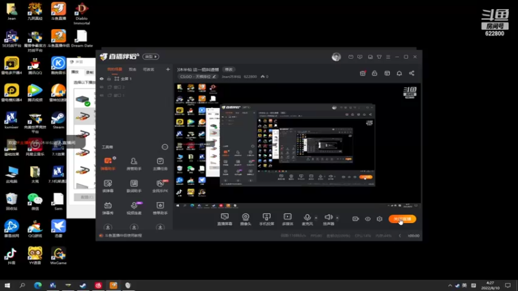Select 播放 tab in sound window
518x291 pixels.
75,72
